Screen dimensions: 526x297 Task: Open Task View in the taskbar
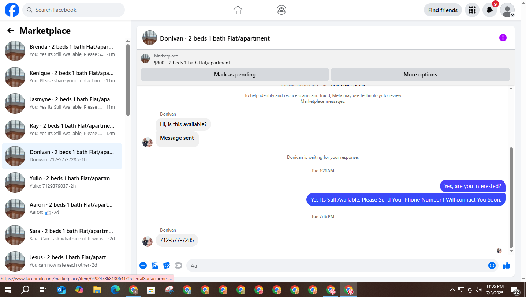43,290
